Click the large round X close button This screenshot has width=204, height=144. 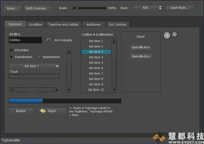[x=167, y=36]
